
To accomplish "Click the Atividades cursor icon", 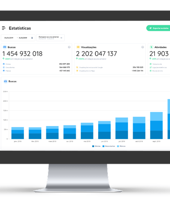I will 151,47.
